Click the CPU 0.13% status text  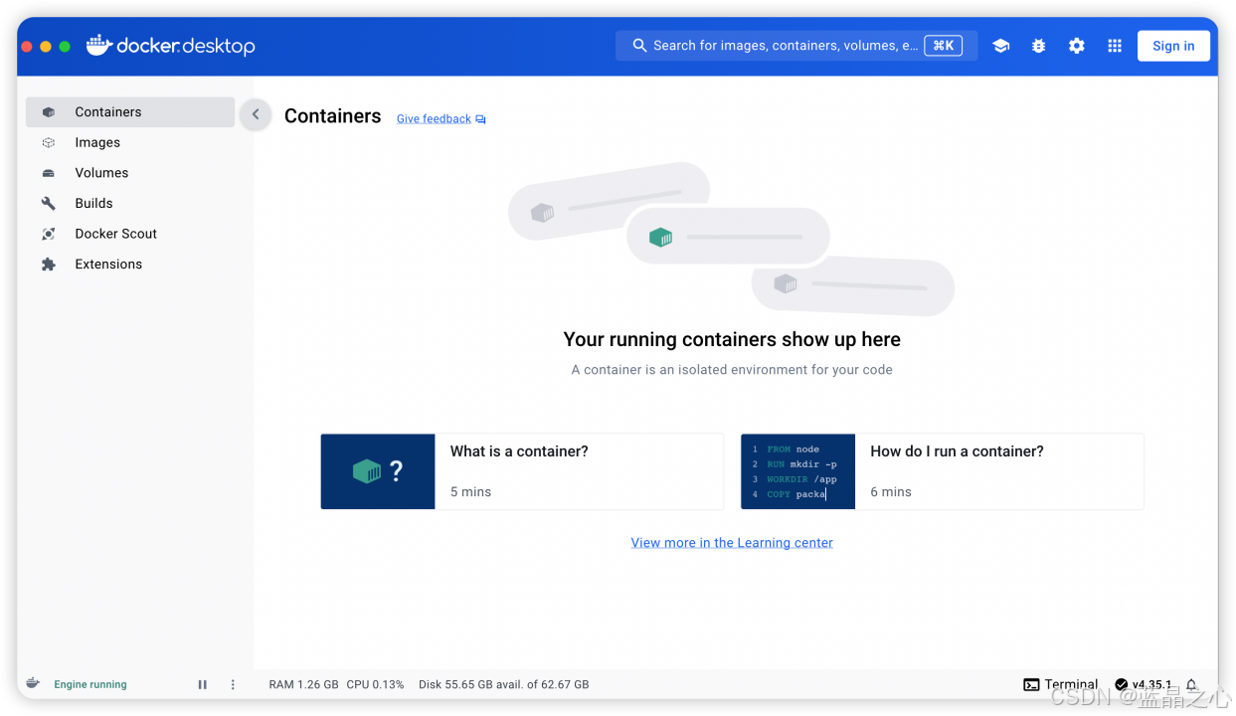point(376,684)
